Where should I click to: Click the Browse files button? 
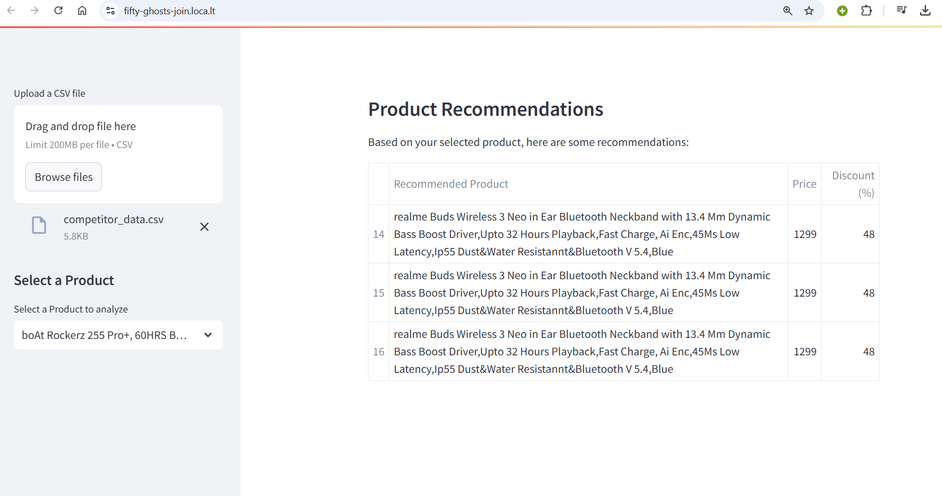[63, 177]
